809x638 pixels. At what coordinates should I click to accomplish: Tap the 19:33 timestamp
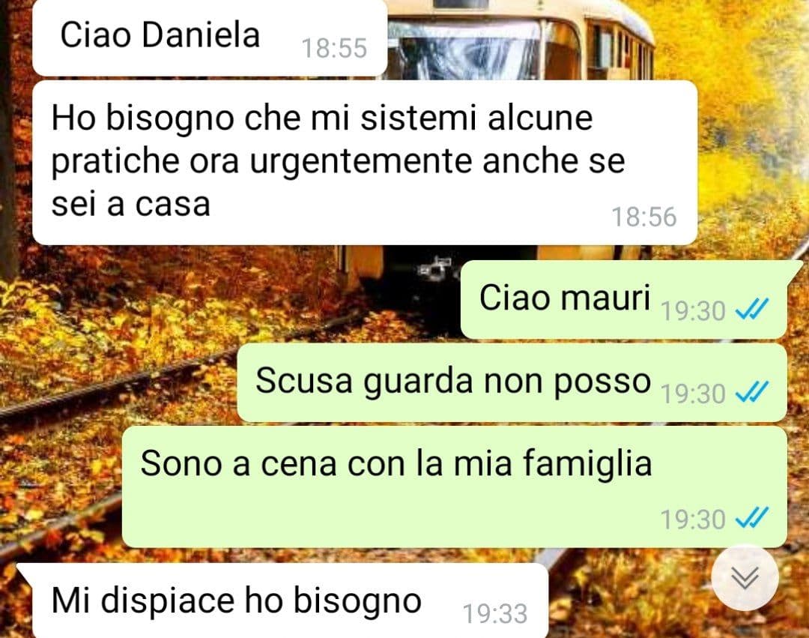(495, 614)
